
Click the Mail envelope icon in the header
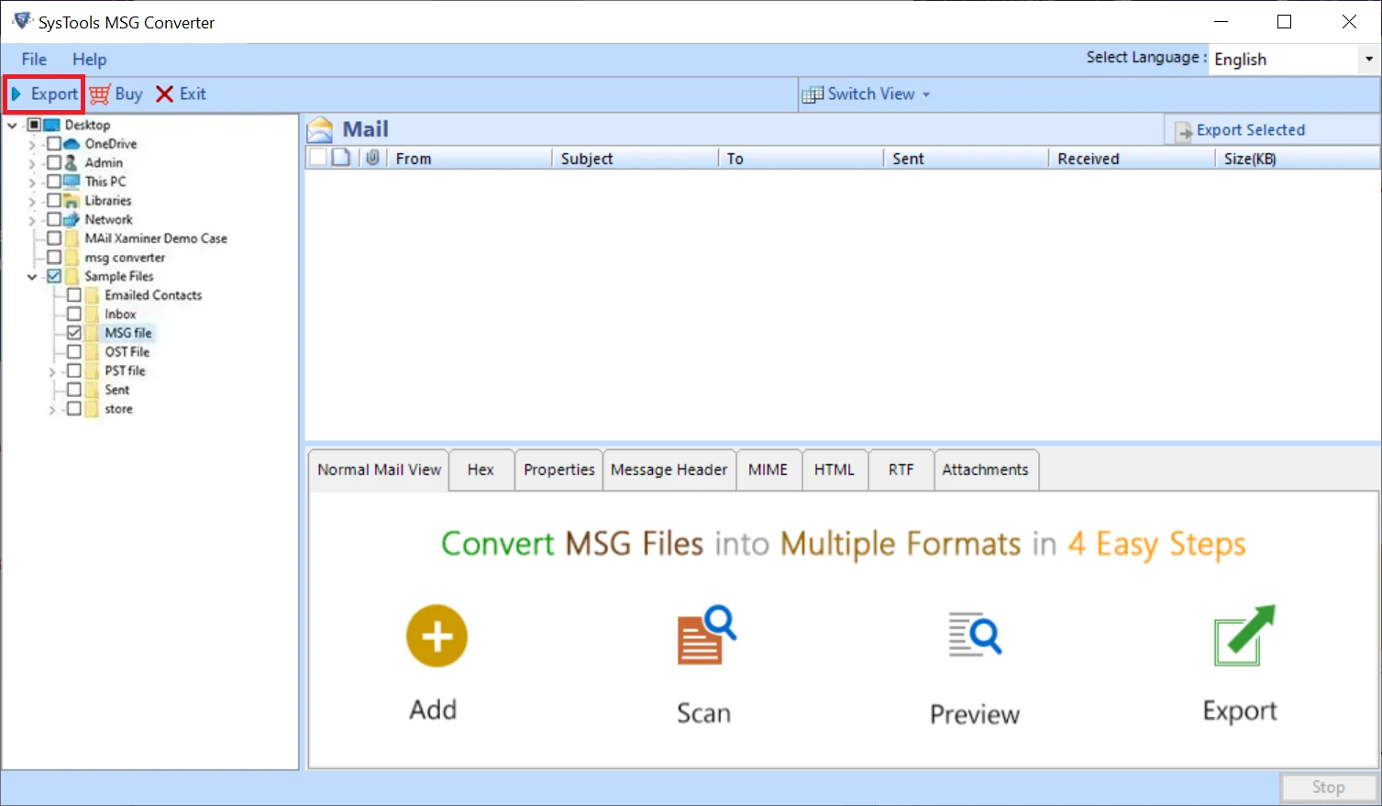tap(320, 129)
